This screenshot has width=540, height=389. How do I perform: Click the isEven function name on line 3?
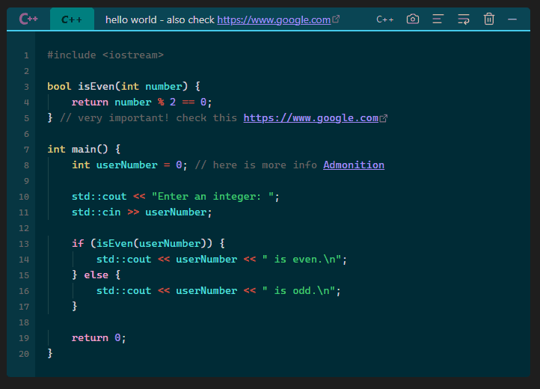[96, 87]
